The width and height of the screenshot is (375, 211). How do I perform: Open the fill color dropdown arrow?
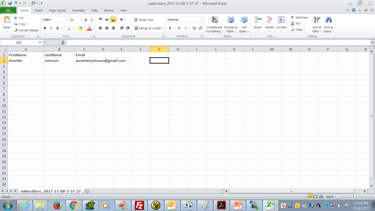point(85,28)
